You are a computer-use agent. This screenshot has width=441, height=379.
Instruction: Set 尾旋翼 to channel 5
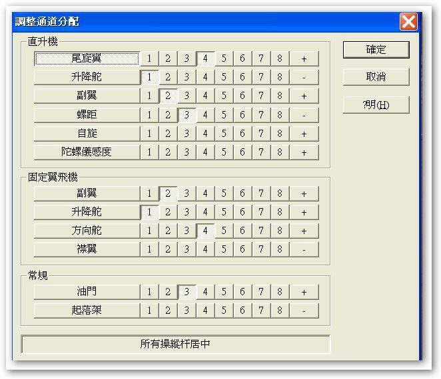tap(224, 59)
